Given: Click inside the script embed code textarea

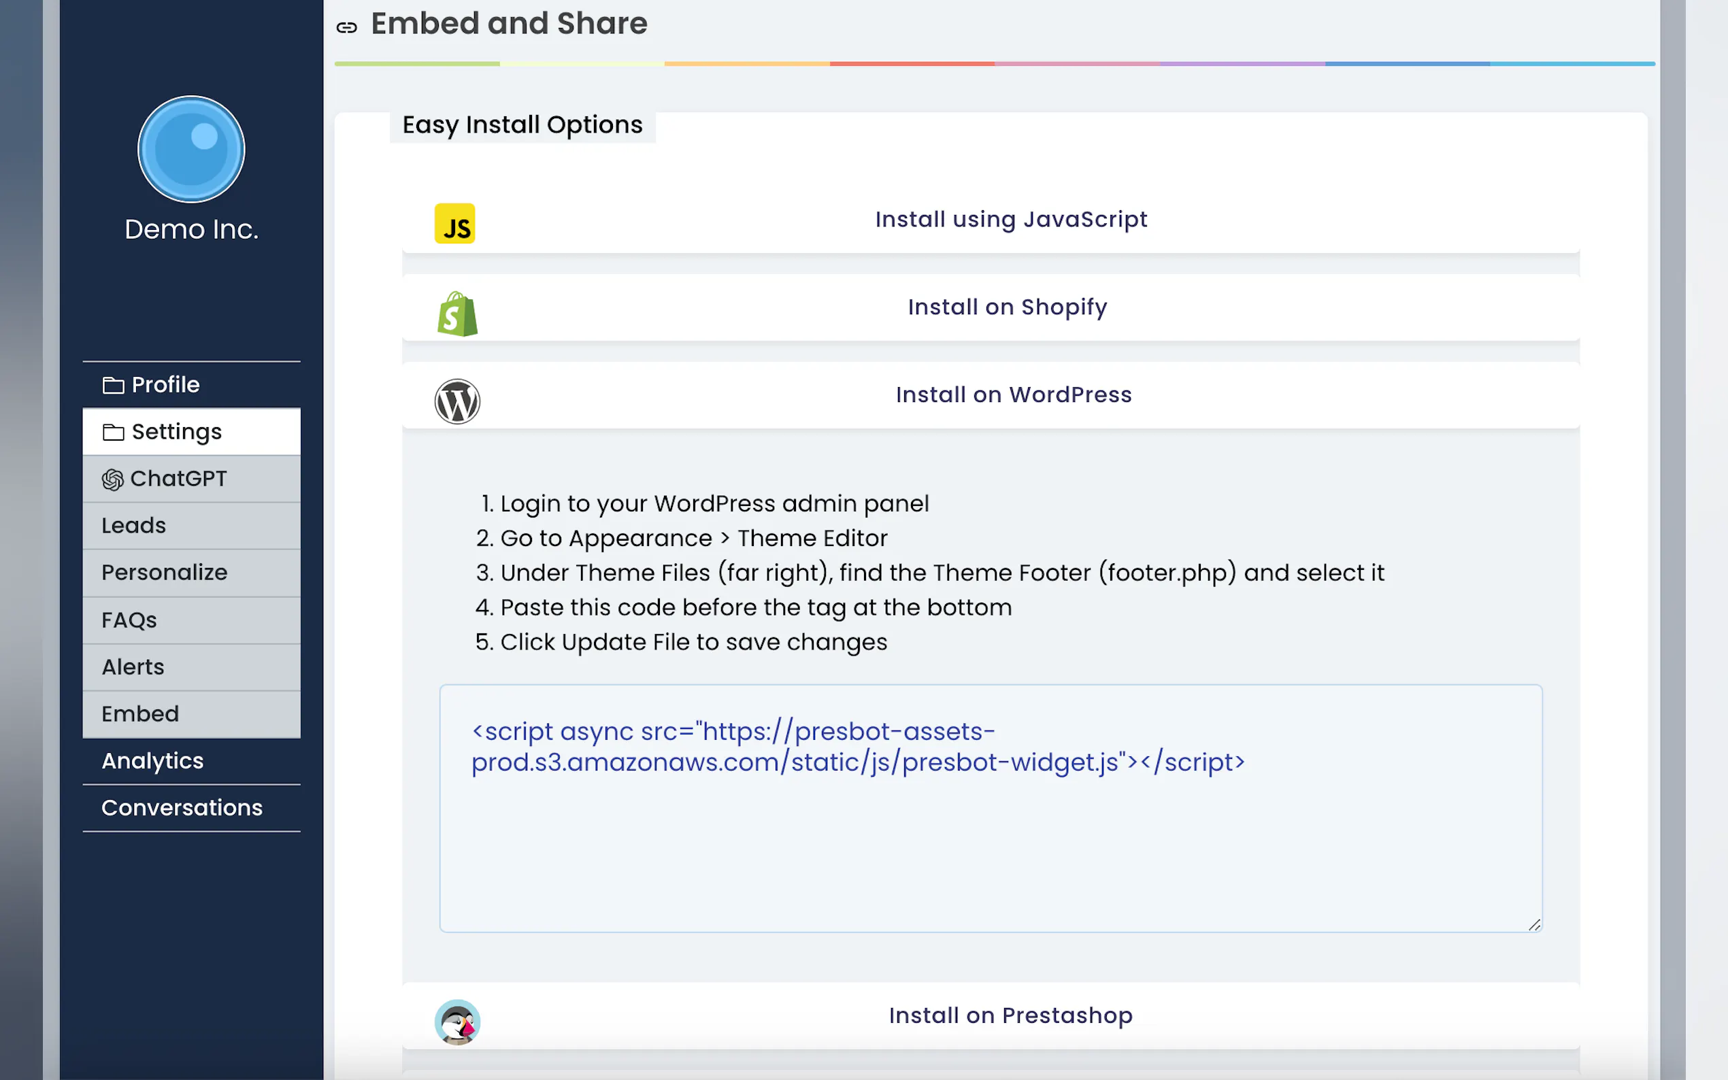Looking at the screenshot, I should click(x=989, y=843).
